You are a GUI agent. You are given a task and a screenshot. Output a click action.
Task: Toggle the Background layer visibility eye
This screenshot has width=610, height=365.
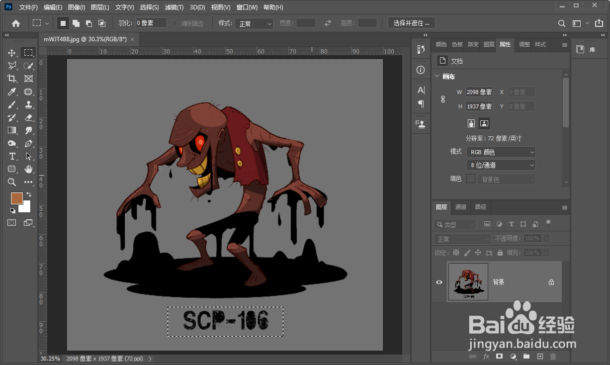tap(439, 282)
